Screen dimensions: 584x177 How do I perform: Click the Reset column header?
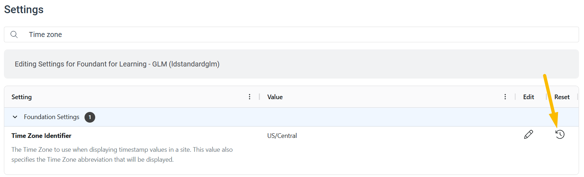click(x=562, y=97)
